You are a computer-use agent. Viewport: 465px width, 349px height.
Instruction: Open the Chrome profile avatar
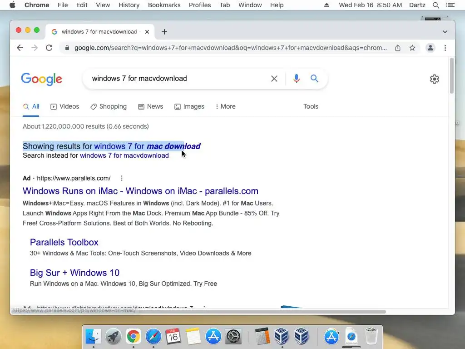(430, 48)
